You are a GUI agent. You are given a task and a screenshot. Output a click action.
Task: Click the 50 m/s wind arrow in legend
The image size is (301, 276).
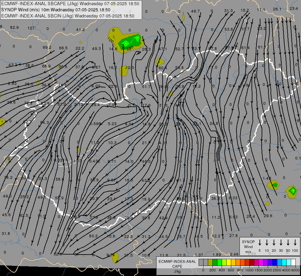[x=288, y=243]
